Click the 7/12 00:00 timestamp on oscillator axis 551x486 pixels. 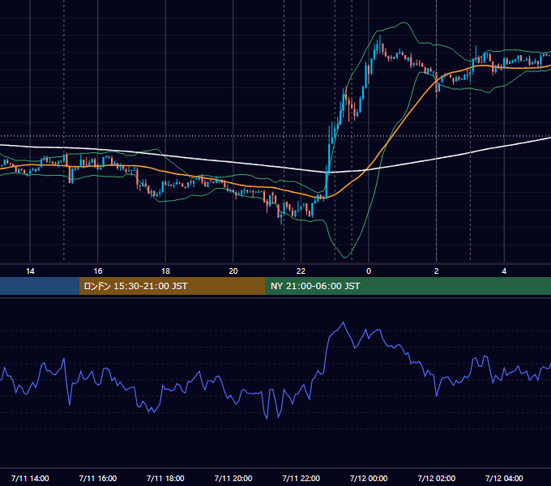point(369,478)
